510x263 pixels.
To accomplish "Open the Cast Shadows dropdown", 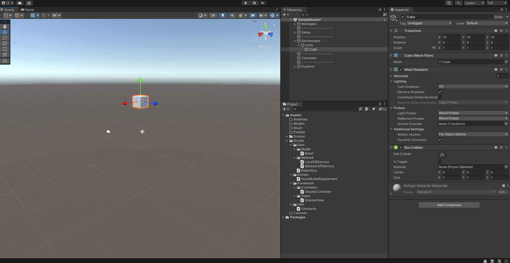I will point(473,86).
